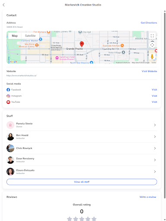Click the Farmers' Market map marker

coord(41,39)
